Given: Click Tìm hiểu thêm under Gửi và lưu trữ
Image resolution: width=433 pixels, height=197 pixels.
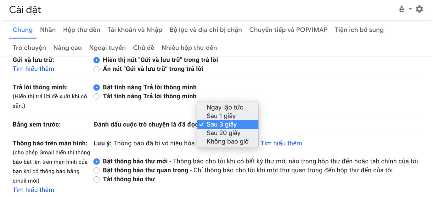Looking at the screenshot, I should click(33, 69).
